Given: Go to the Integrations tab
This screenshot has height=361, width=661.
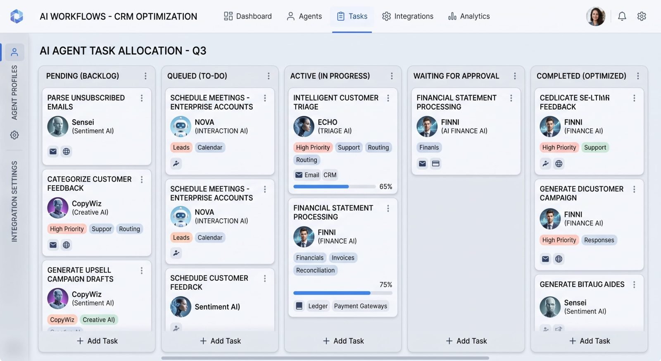Looking at the screenshot, I should [x=408, y=16].
